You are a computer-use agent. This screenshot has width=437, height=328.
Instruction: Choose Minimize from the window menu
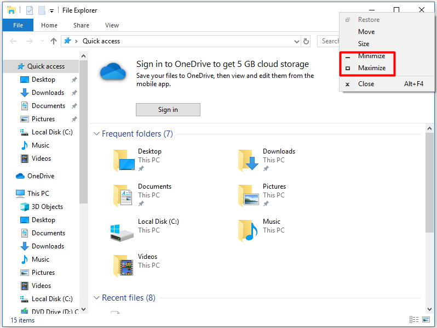coord(387,56)
